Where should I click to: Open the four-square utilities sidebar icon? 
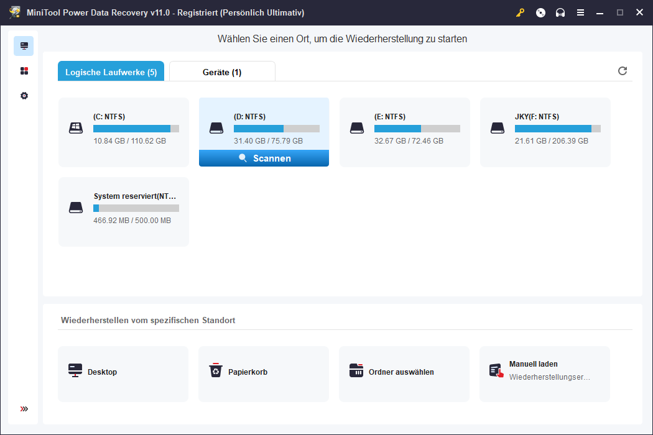(x=24, y=71)
